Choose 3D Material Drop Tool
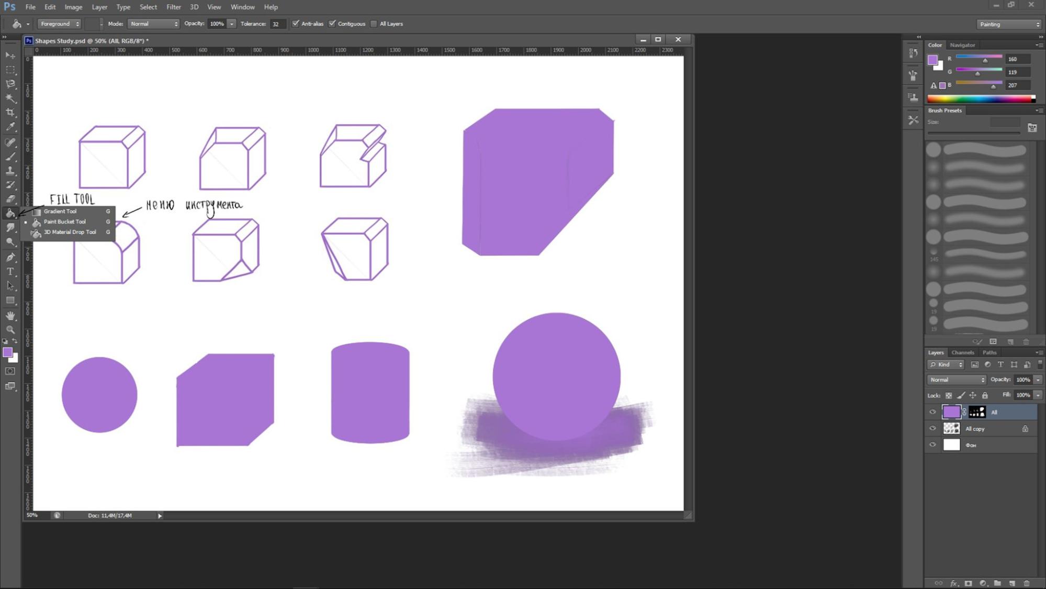The height and width of the screenshot is (589, 1046). (x=68, y=232)
